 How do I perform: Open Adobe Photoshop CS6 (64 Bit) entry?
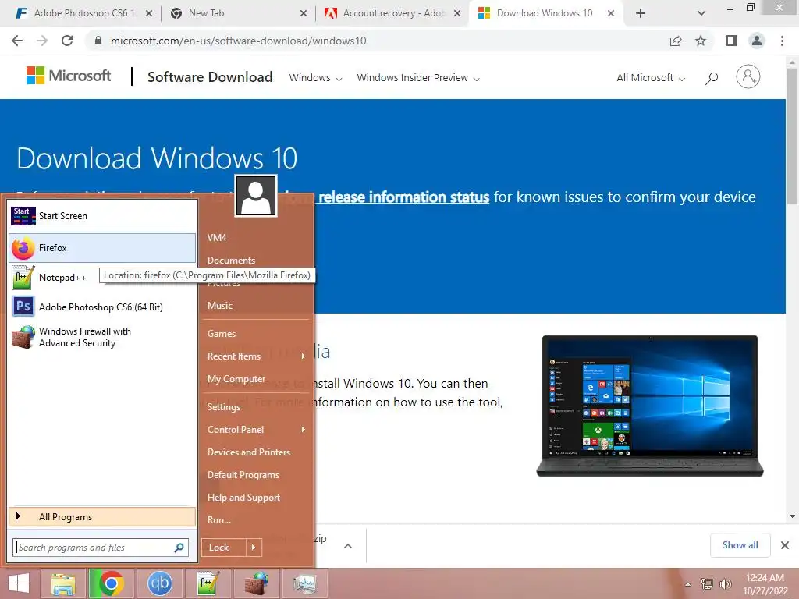tap(102, 307)
